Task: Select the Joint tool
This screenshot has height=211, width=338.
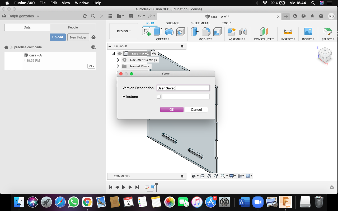Action: point(243,32)
